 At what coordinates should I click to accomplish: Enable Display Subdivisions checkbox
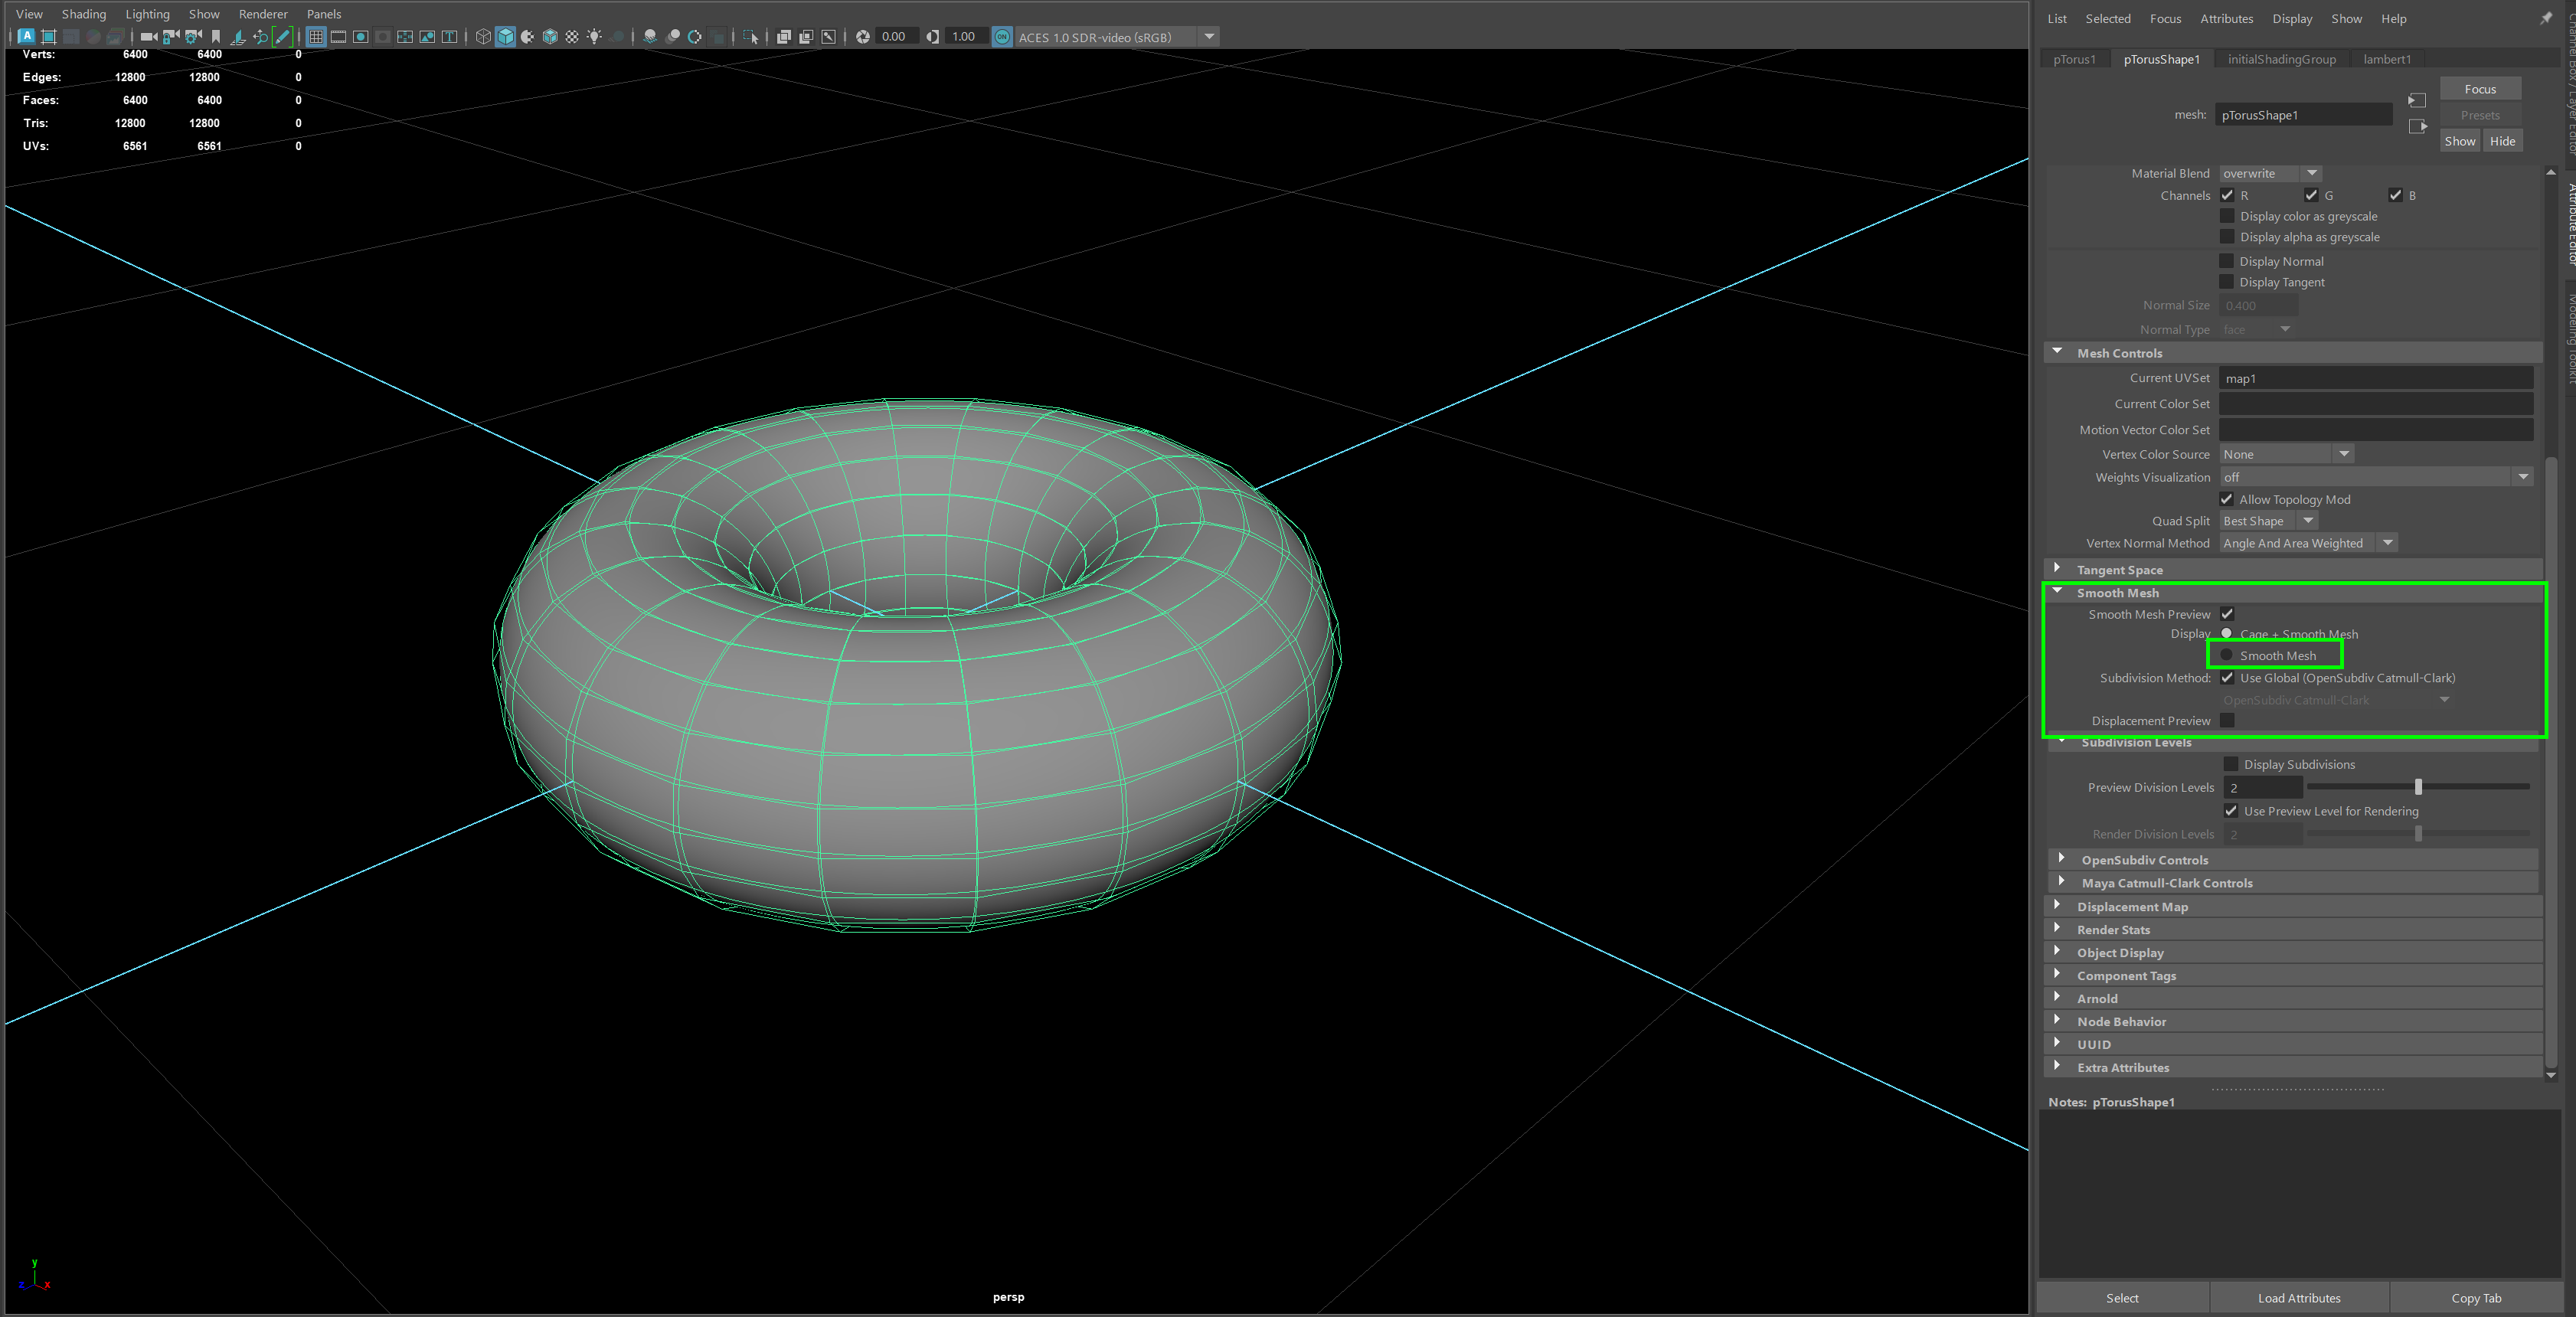click(2231, 764)
